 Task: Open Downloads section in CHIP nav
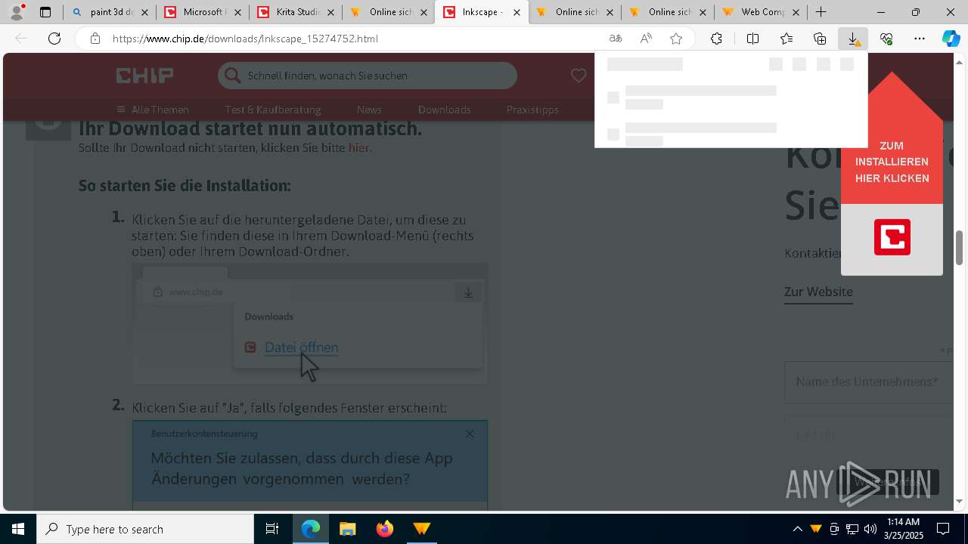click(445, 110)
